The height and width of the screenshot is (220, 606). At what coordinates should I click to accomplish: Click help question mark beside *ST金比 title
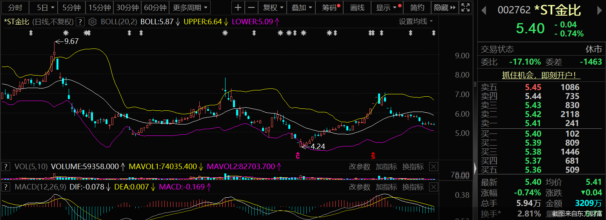pyautogui.click(x=80, y=22)
